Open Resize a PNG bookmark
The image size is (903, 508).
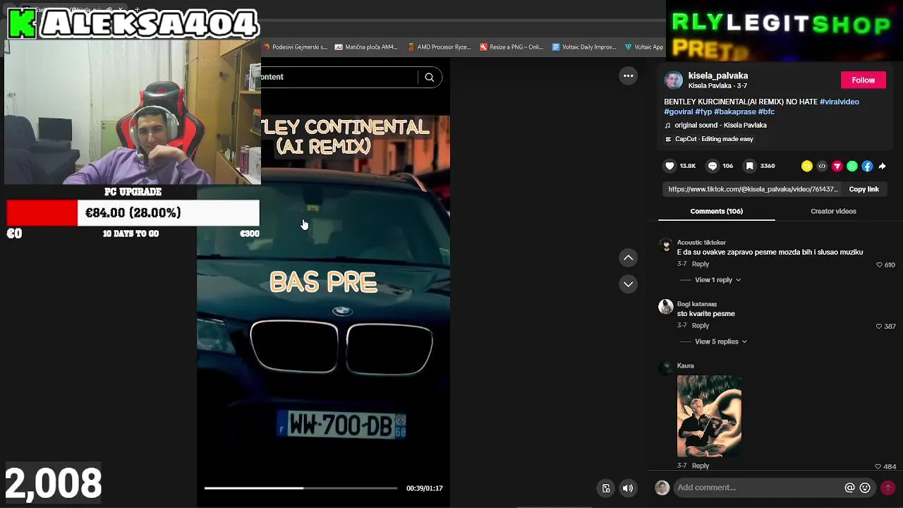click(511, 47)
